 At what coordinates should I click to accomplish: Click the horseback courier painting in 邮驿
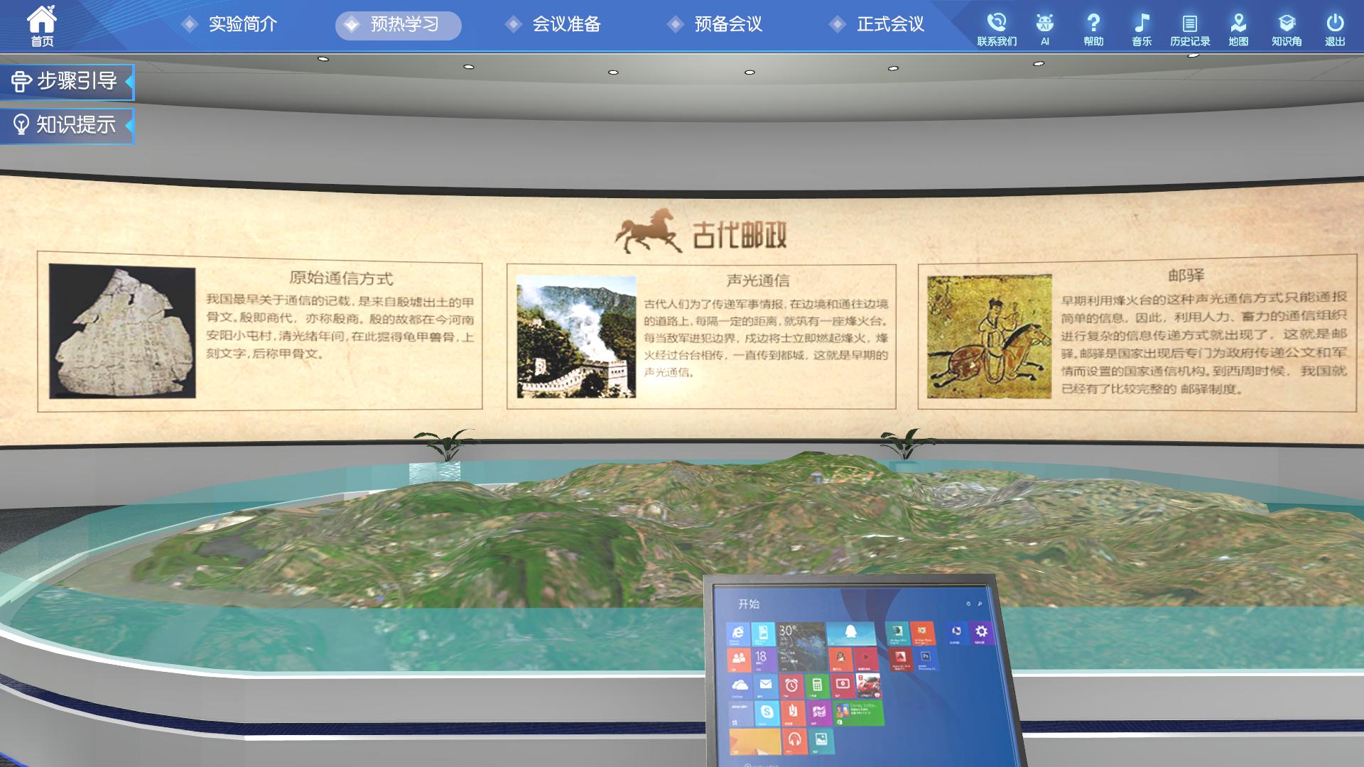989,337
